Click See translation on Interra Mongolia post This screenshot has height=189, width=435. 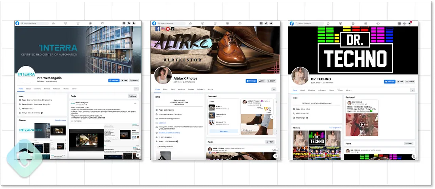[76, 121]
